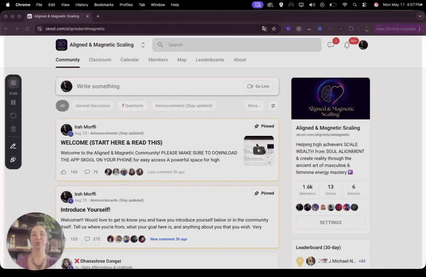
Task: Open Dhanashree Dangat's profile name
Action: click(101, 261)
